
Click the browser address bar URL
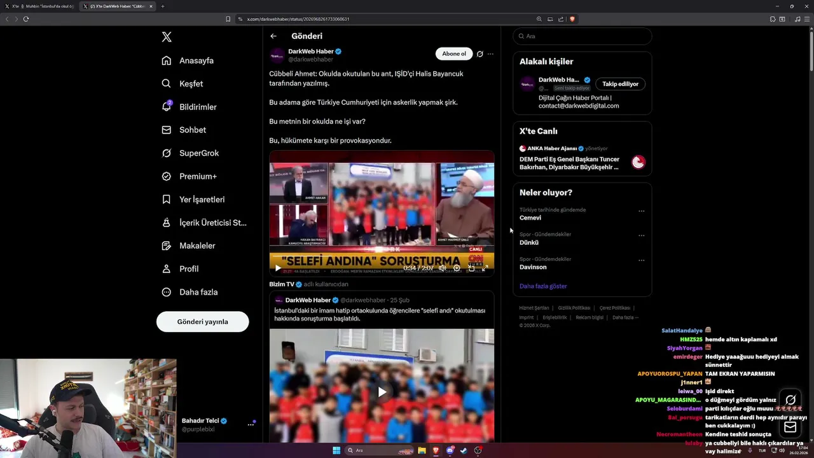coord(298,19)
